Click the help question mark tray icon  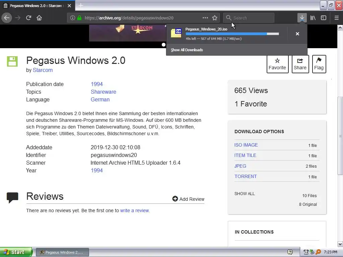point(290,252)
